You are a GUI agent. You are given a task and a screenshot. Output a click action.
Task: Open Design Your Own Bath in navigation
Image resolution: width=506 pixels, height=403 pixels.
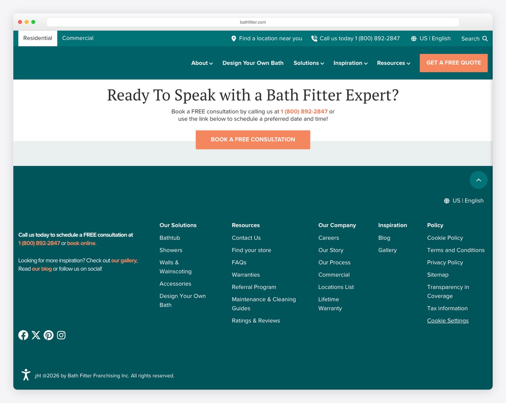pyautogui.click(x=253, y=63)
